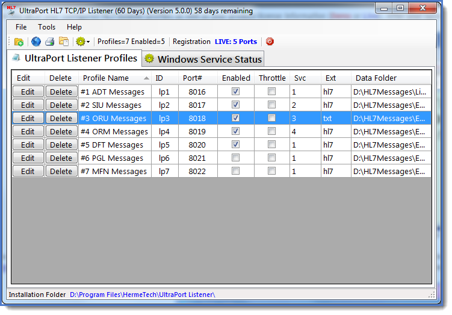Close the UltraPort Listener window
Viewport: 452px width, 315px height.
coord(423,8)
